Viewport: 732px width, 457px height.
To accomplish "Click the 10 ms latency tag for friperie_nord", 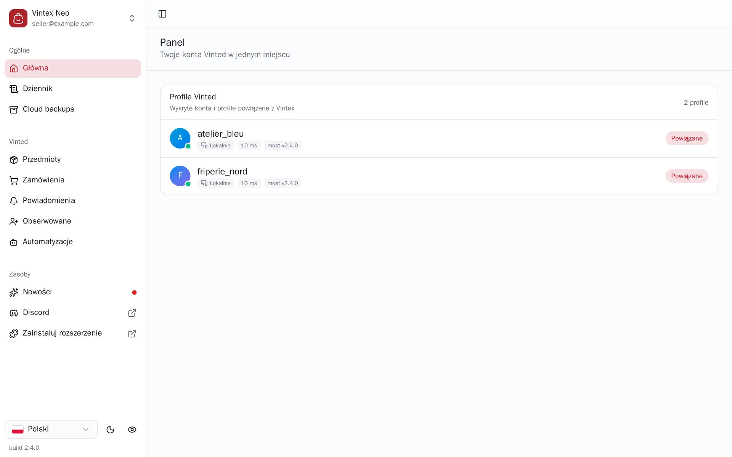I will [249, 183].
